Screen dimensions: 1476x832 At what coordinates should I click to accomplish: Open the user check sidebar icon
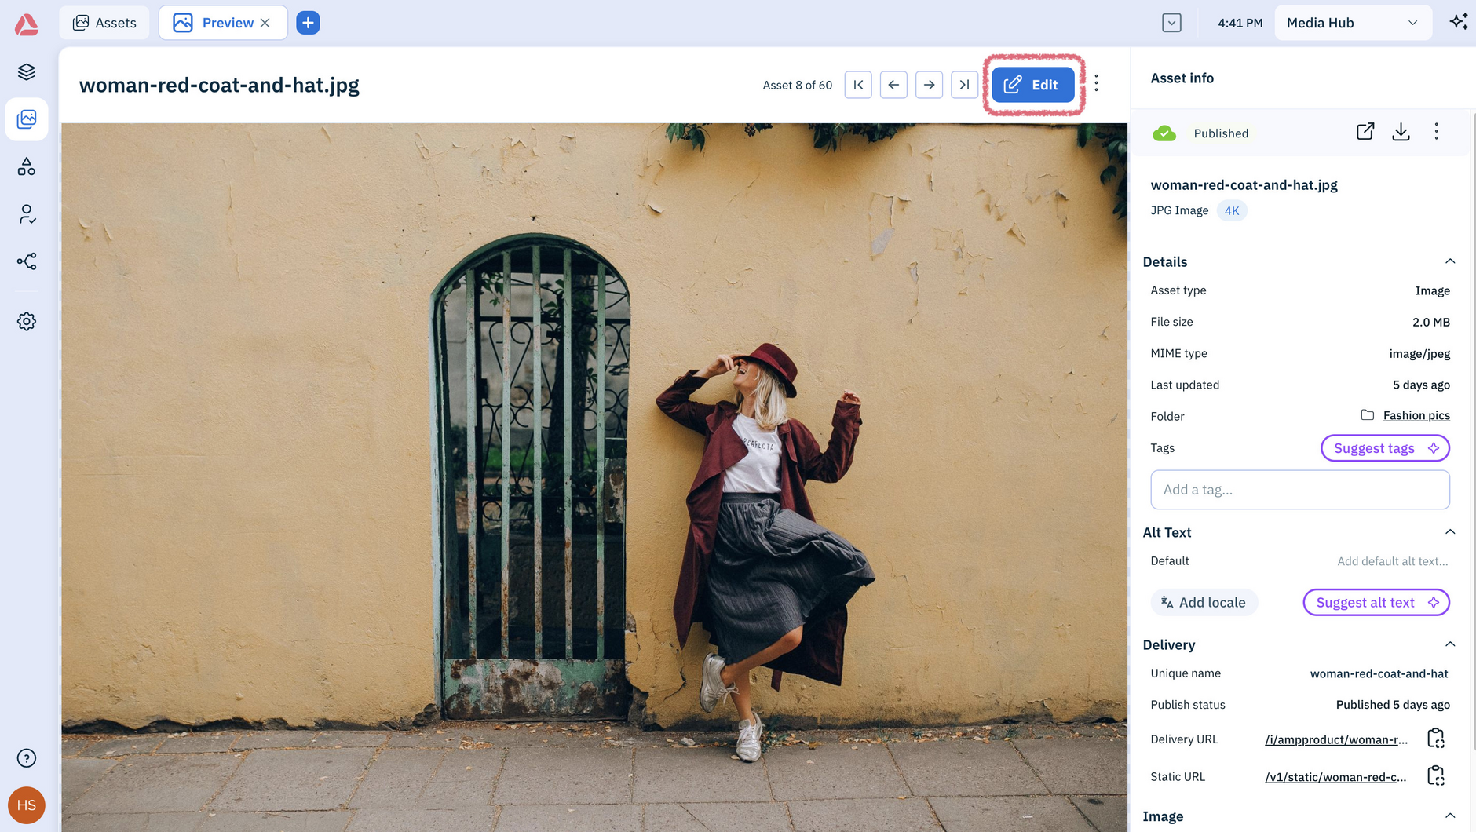(x=27, y=214)
